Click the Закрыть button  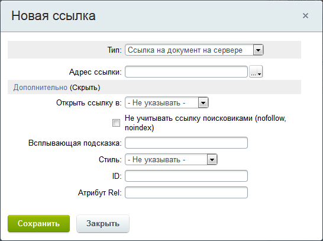point(103,223)
